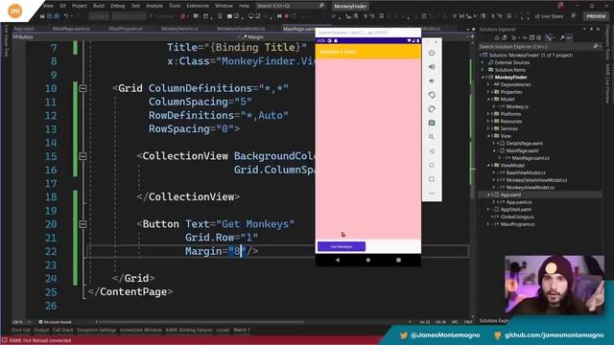
Task: Select DetailsPage.xaml in Solution Explorer
Action: 524,143
